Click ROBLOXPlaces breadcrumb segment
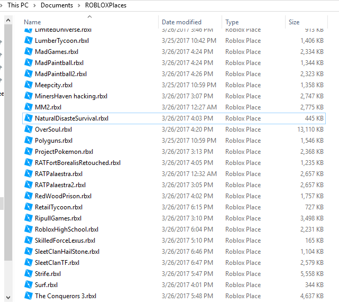This screenshot has height=304, width=339. click(106, 5)
